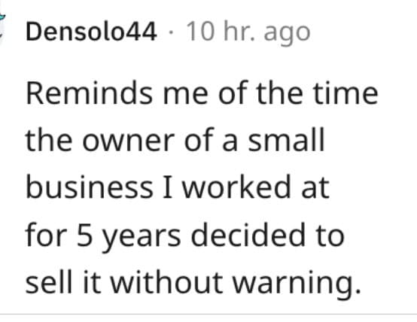Click the word "Reminds" in the comment

(x=90, y=93)
